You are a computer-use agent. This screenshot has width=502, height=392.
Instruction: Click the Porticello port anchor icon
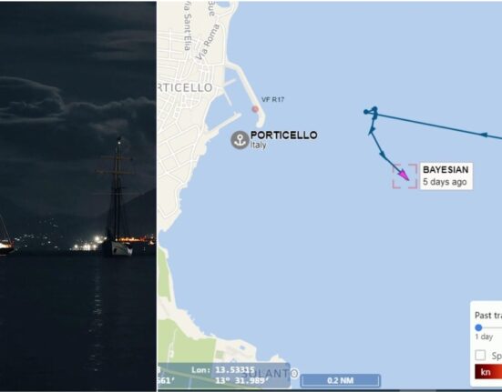[240, 140]
